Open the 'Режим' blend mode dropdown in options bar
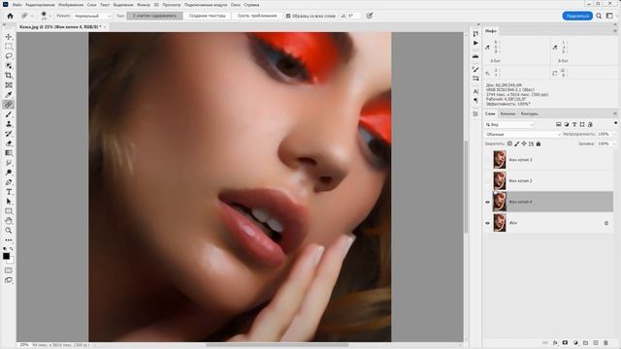Image resolution: width=621 pixels, height=349 pixels. click(92, 16)
